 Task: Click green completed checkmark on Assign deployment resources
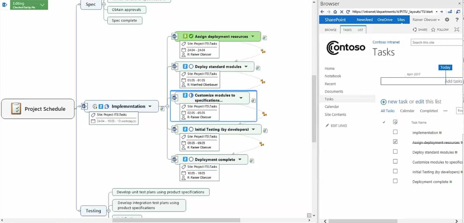[x=191, y=36]
